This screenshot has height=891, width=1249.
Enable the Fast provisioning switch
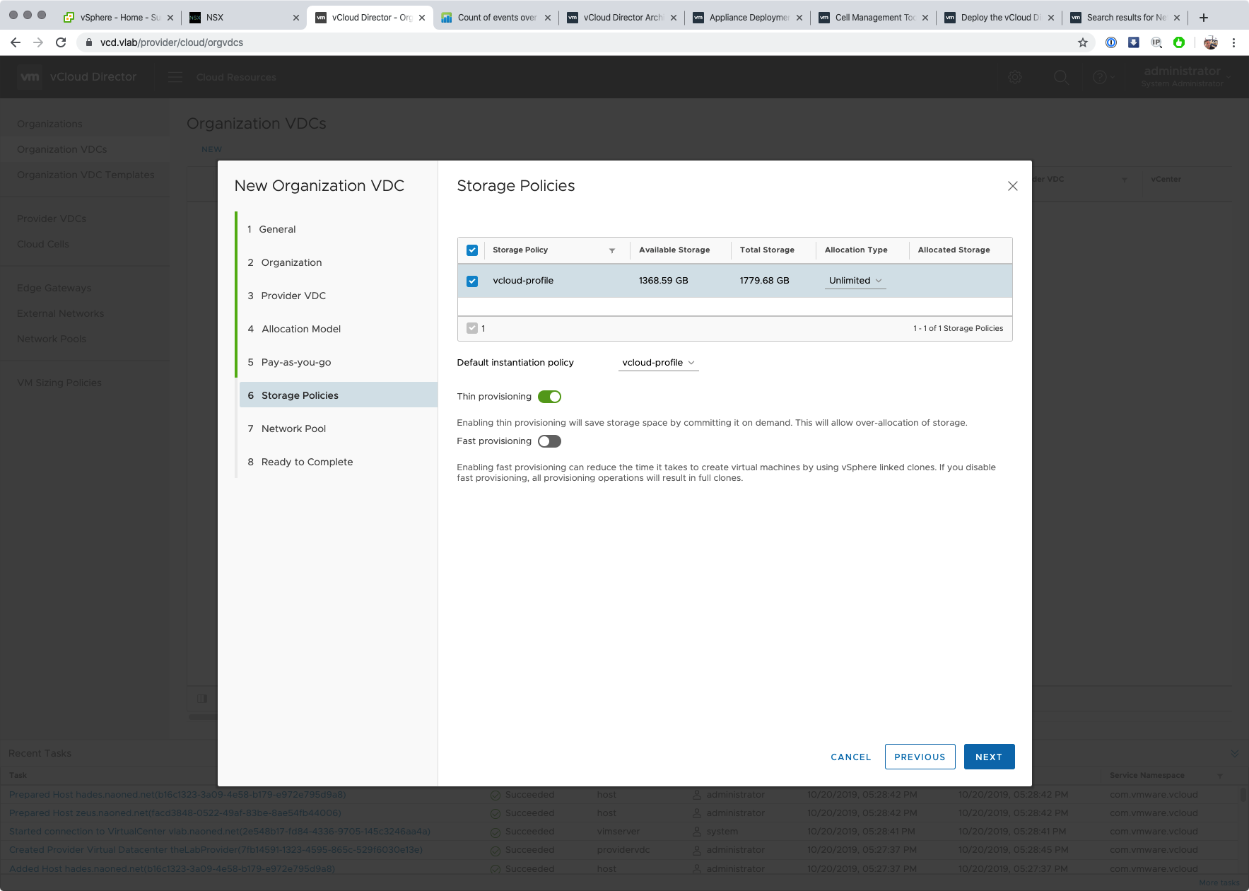[549, 441]
